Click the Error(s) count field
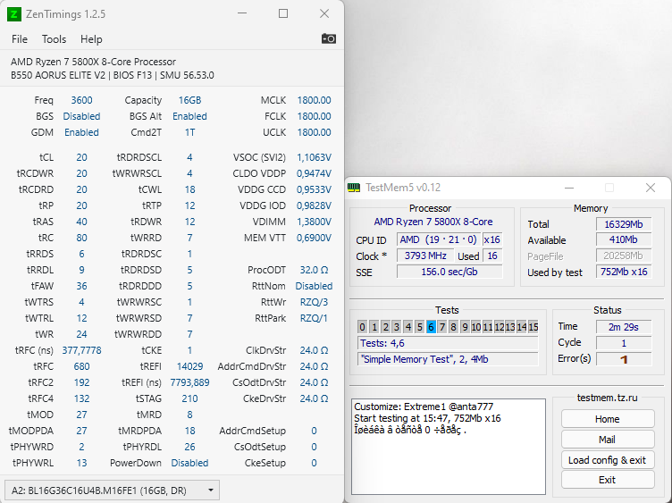This screenshot has height=503, width=672. coord(624,359)
